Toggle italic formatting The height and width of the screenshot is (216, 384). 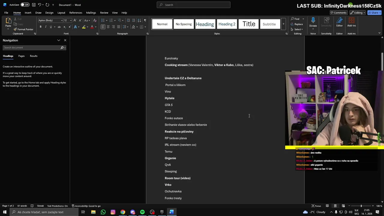[46, 27]
